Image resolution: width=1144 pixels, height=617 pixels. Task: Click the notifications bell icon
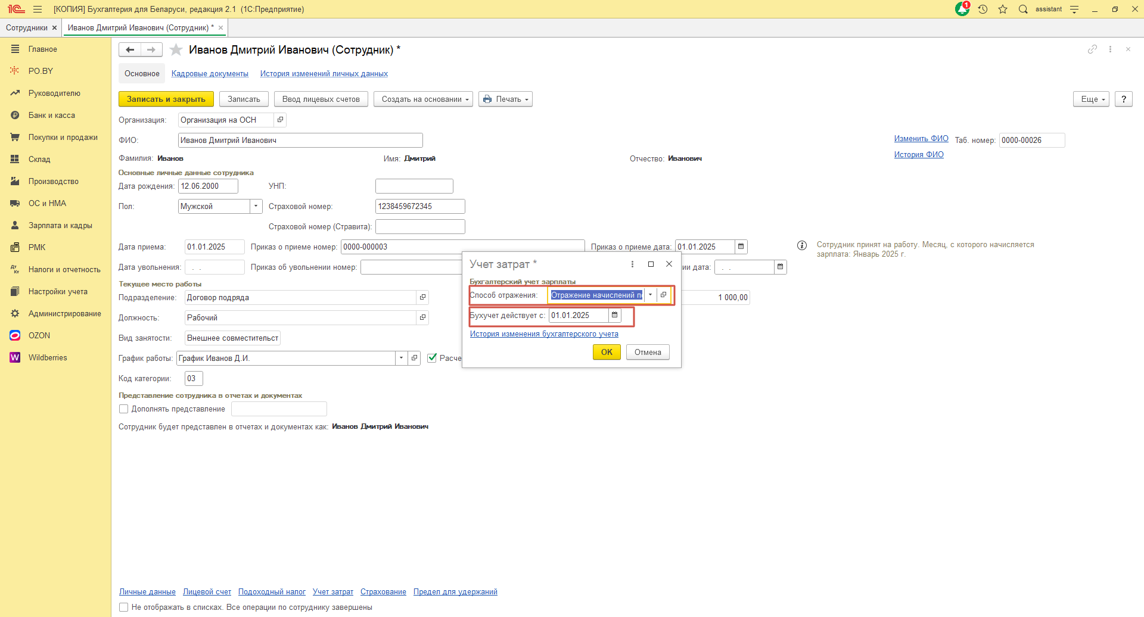click(x=962, y=10)
